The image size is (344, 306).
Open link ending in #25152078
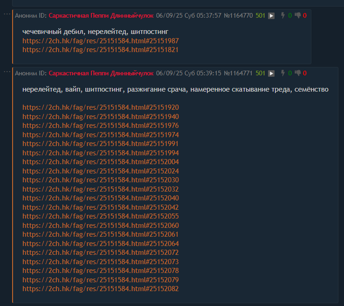point(101,271)
